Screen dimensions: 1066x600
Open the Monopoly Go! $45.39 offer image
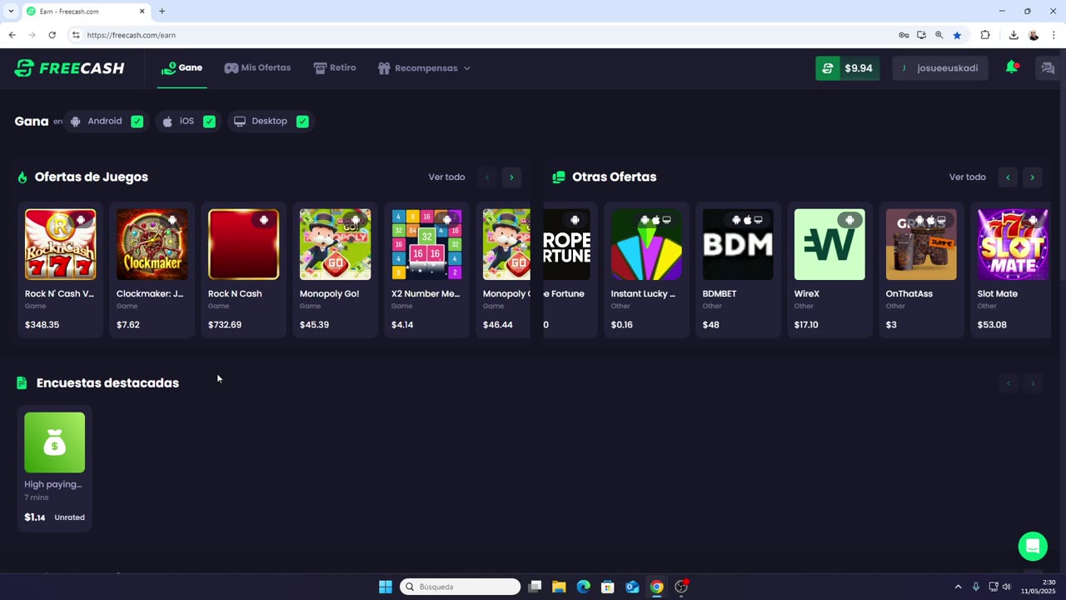pyautogui.click(x=335, y=244)
